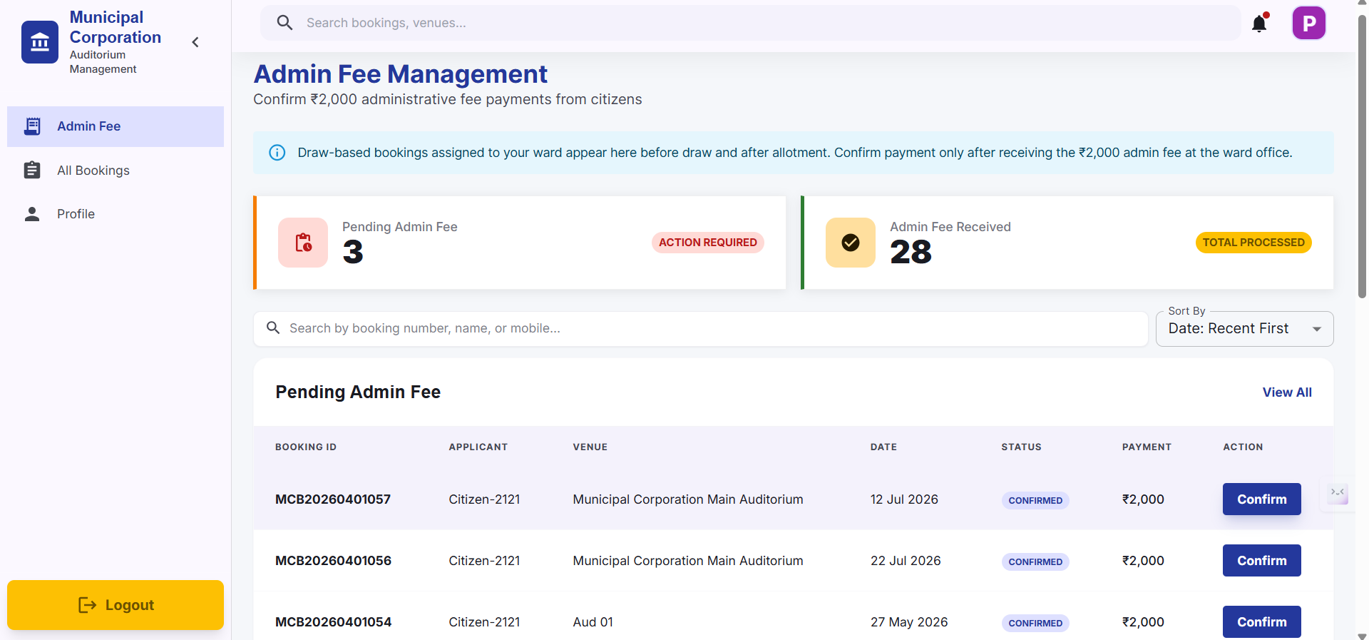
Task: Click the magnifier icon in booking search box
Action: pyautogui.click(x=273, y=328)
